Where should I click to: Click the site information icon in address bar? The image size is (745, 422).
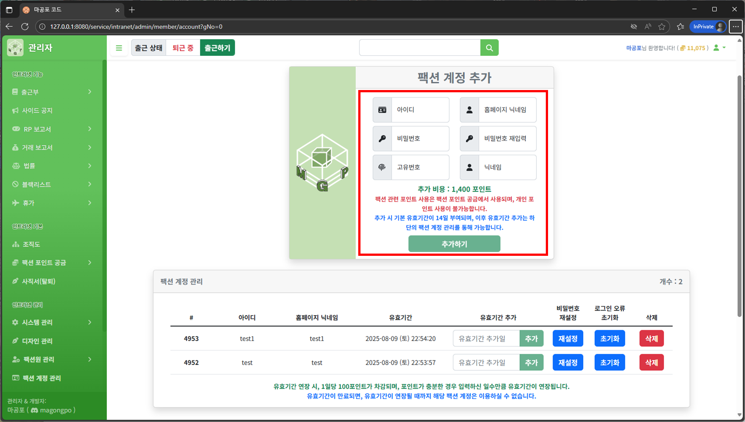[42, 27]
